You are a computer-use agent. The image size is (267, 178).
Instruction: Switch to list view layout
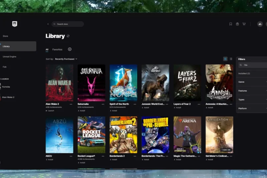pyautogui.click(x=231, y=59)
